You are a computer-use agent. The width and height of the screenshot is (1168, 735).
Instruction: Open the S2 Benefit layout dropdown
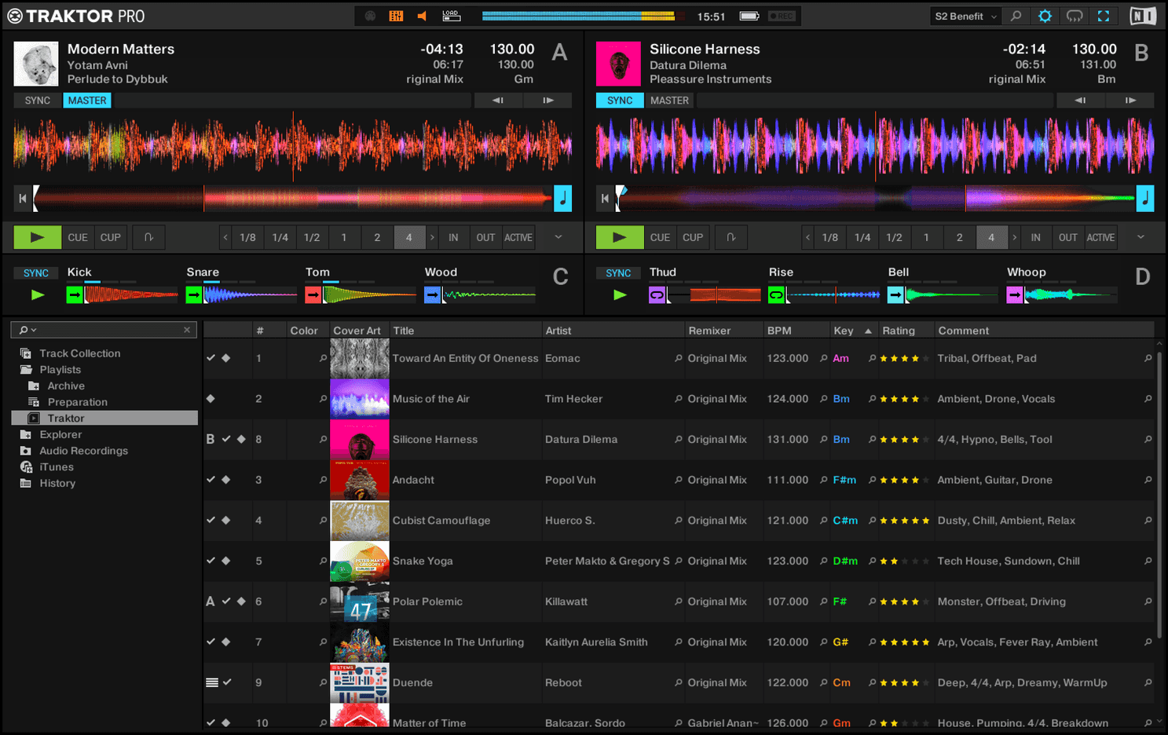965,15
